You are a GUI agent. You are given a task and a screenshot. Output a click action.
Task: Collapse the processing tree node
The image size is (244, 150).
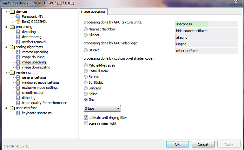(6, 27)
